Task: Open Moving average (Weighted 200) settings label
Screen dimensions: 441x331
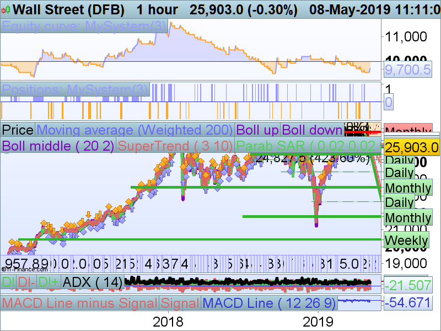Action: click(x=135, y=130)
